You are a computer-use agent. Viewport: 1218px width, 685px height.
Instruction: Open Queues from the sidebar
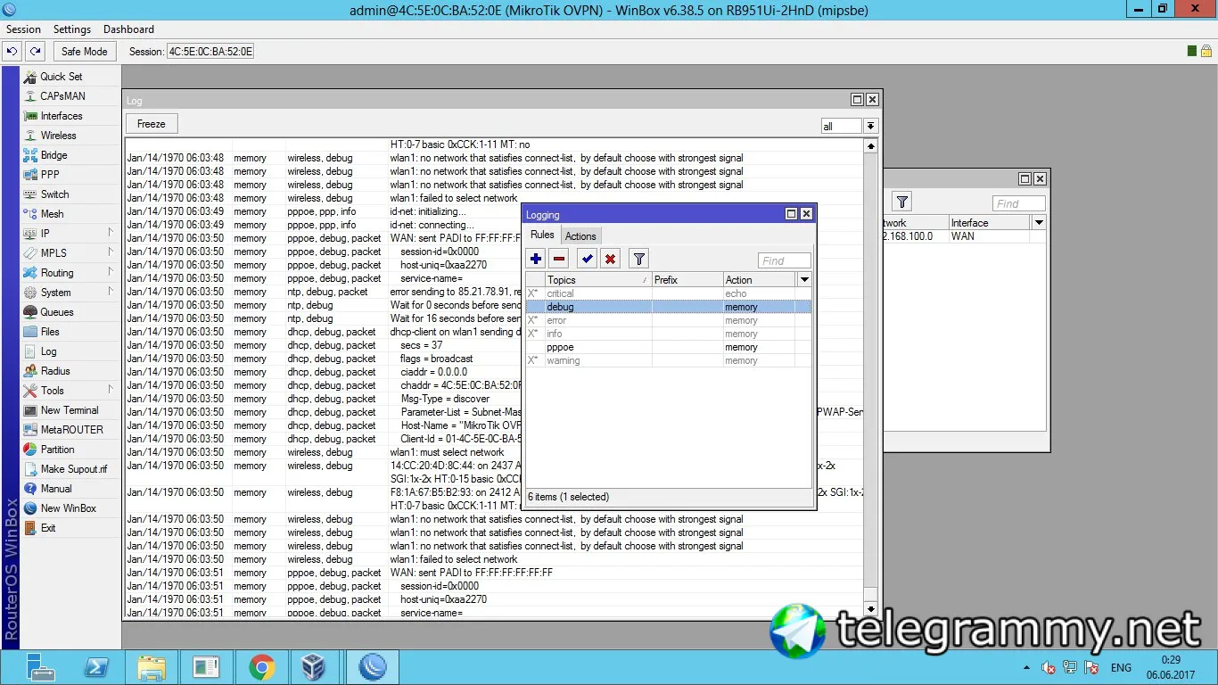pyautogui.click(x=57, y=312)
